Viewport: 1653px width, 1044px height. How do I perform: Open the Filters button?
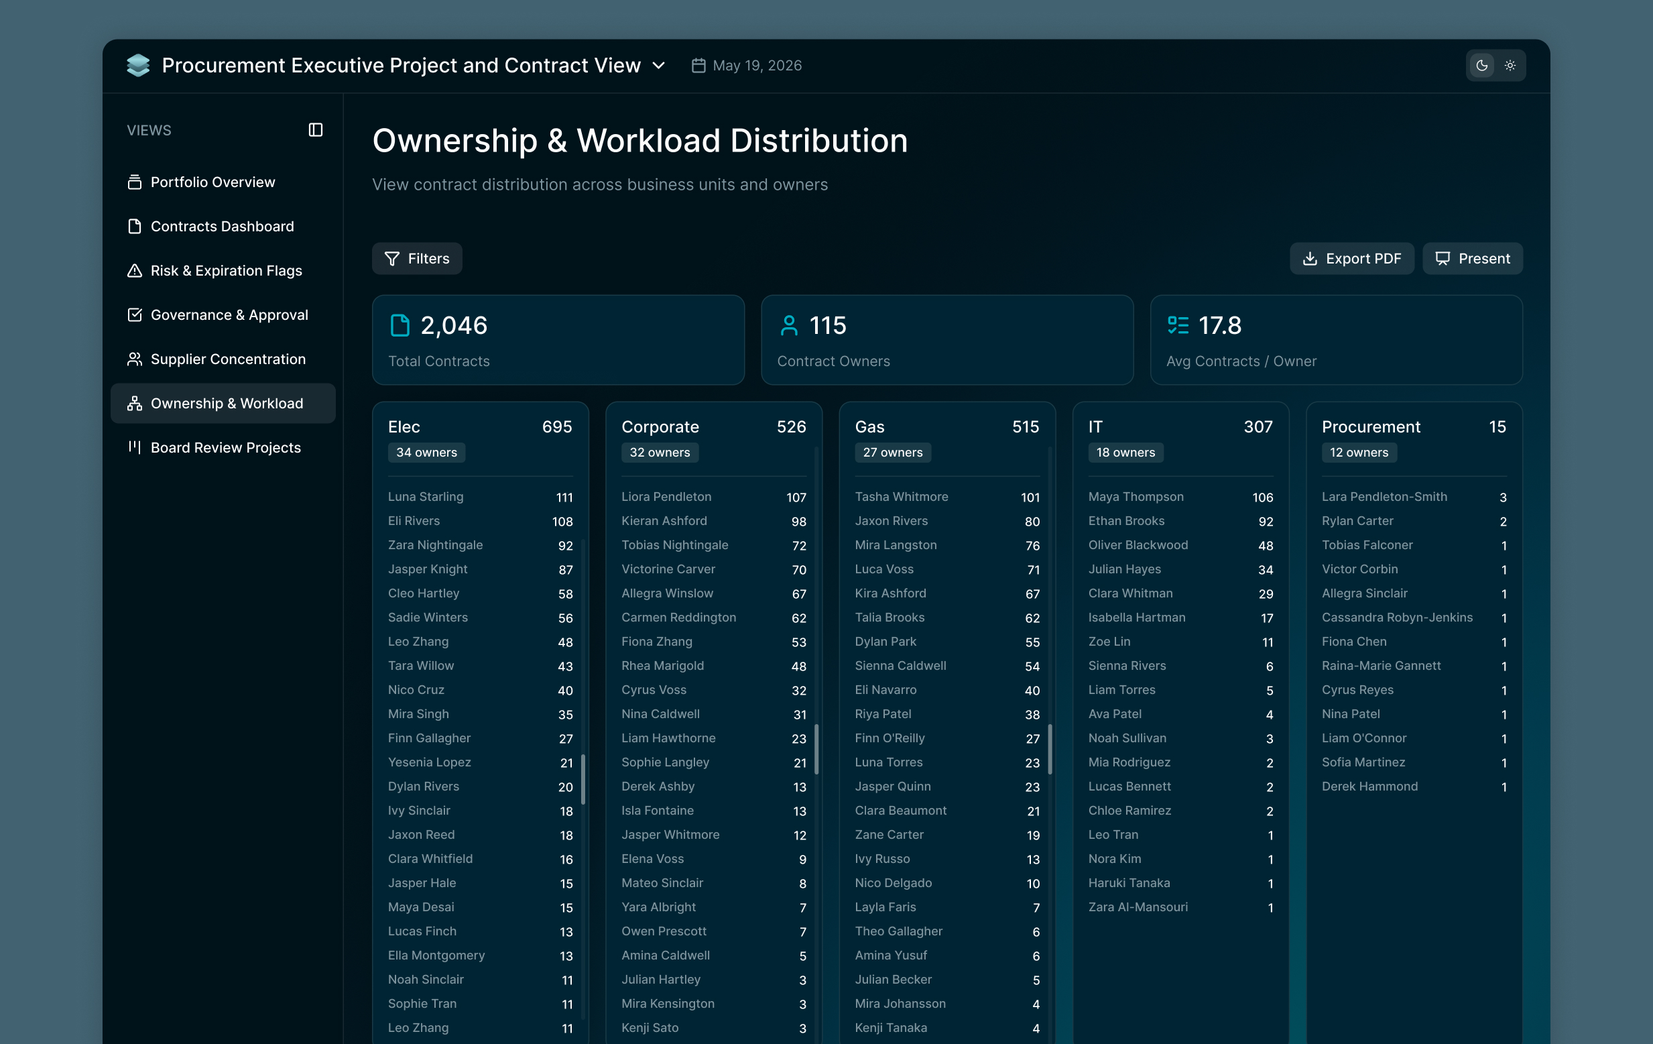(417, 258)
